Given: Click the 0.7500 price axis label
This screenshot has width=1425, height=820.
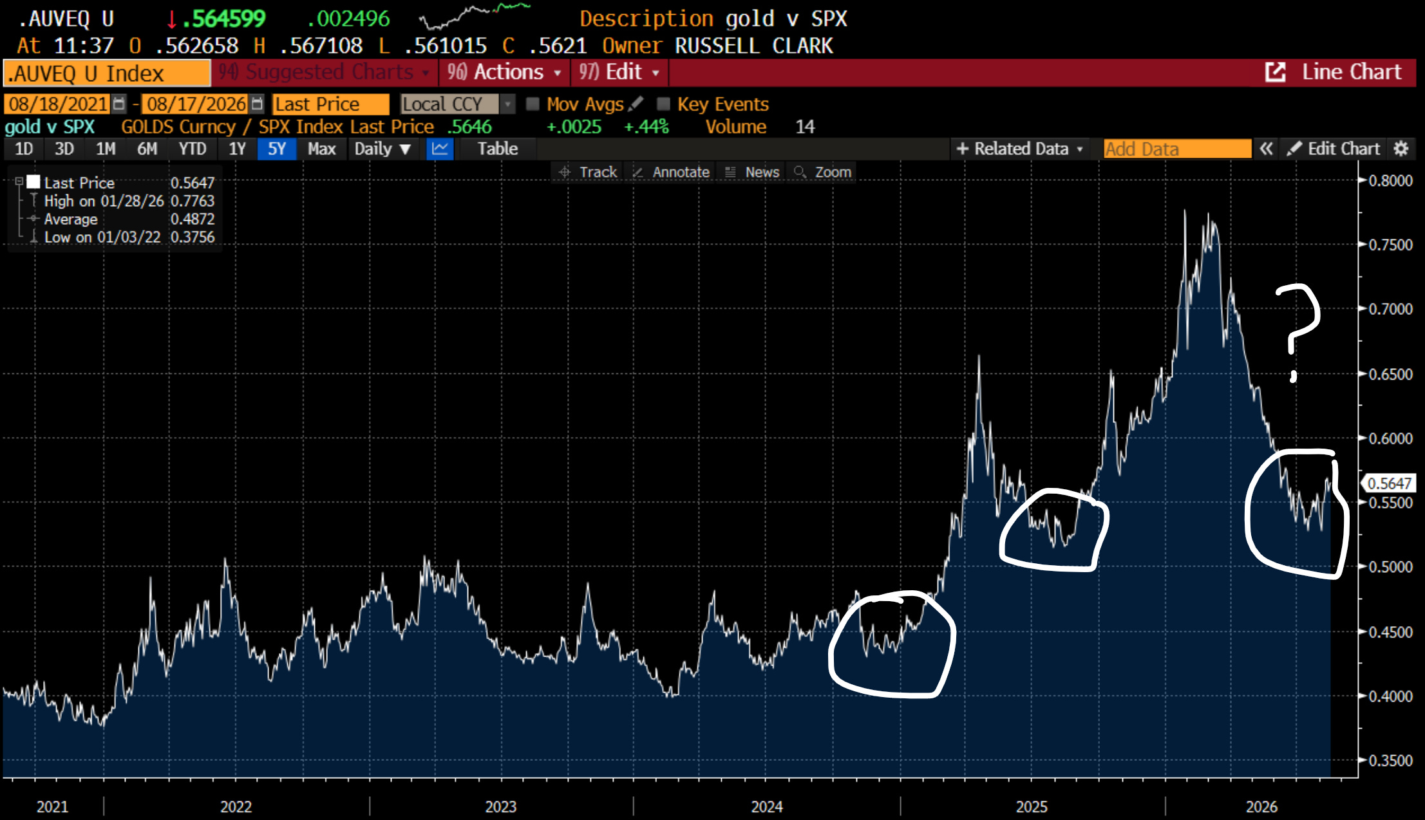Looking at the screenshot, I should [1390, 245].
